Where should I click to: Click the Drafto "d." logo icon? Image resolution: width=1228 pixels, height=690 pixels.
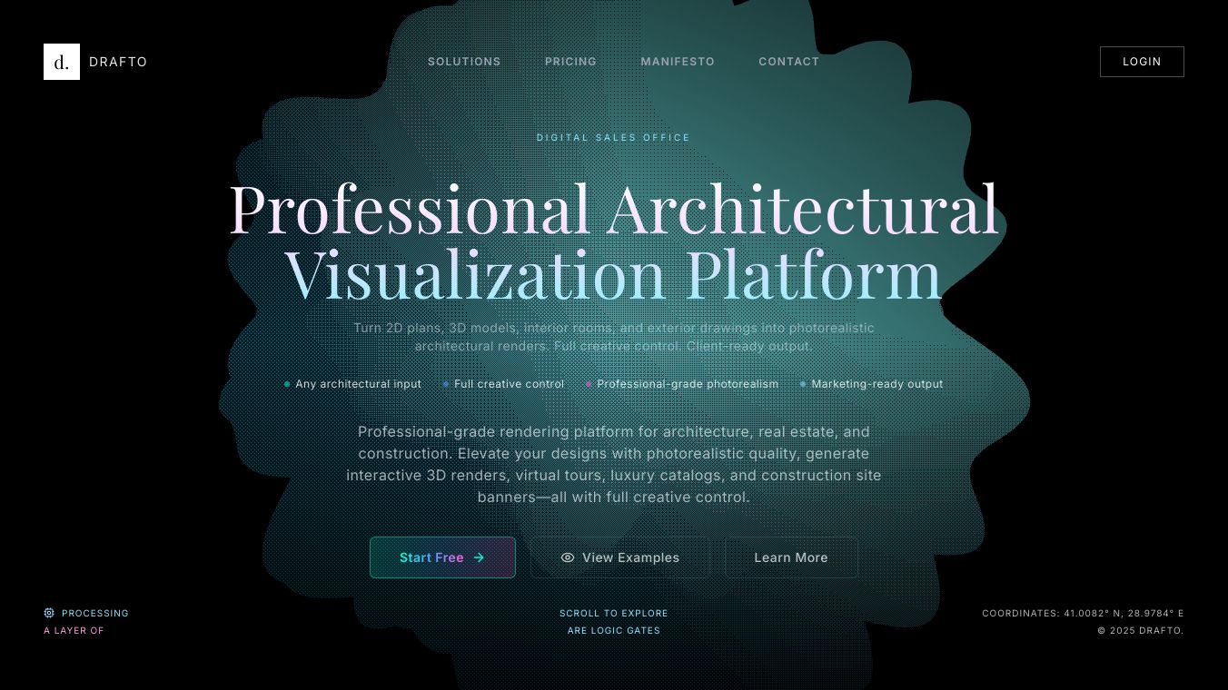click(x=62, y=62)
